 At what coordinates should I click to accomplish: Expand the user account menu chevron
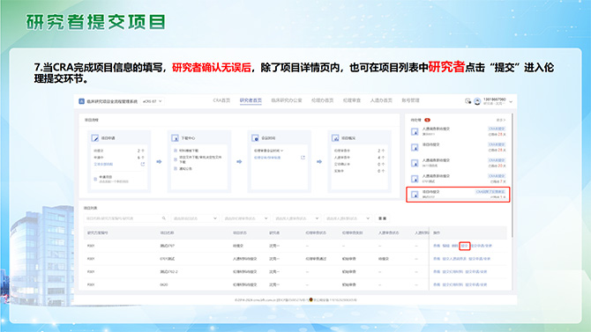click(x=511, y=101)
